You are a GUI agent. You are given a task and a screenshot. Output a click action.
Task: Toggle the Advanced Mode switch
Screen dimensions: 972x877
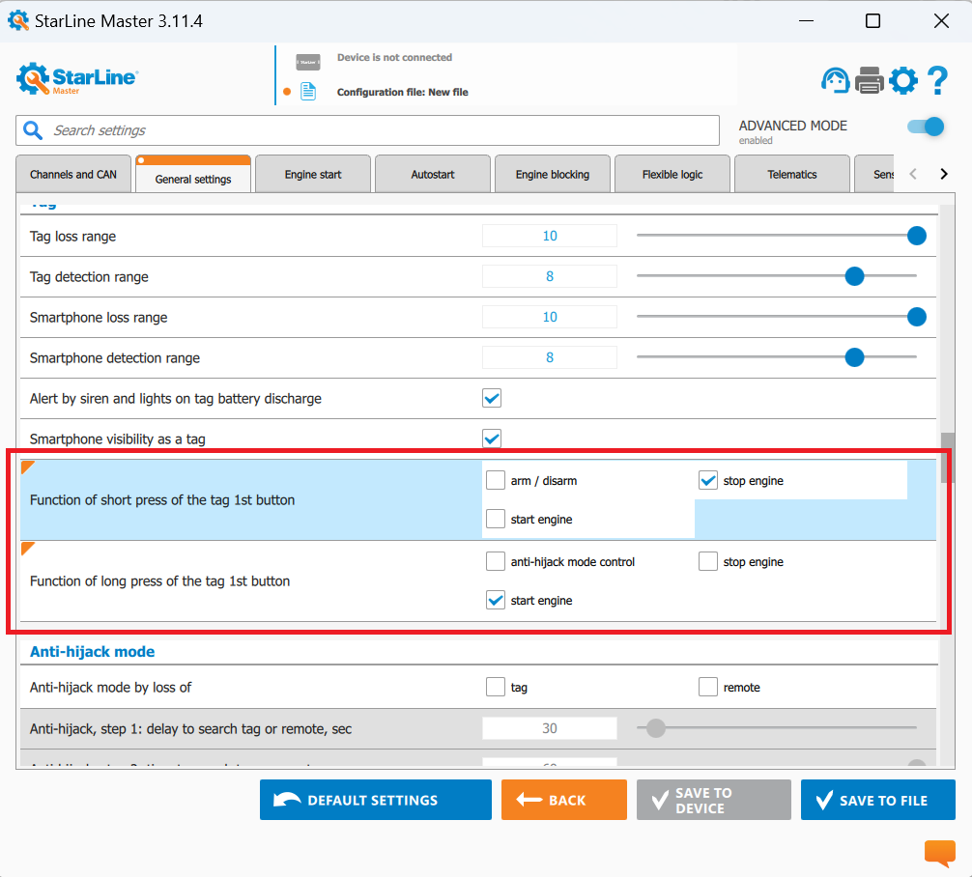coord(926,127)
